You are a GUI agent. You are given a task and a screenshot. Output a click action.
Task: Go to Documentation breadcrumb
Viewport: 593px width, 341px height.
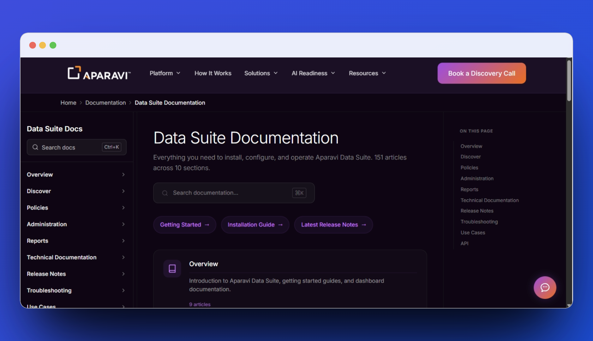[105, 103]
